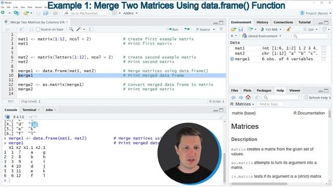Click the Re-run previous code icon

click(187, 29)
